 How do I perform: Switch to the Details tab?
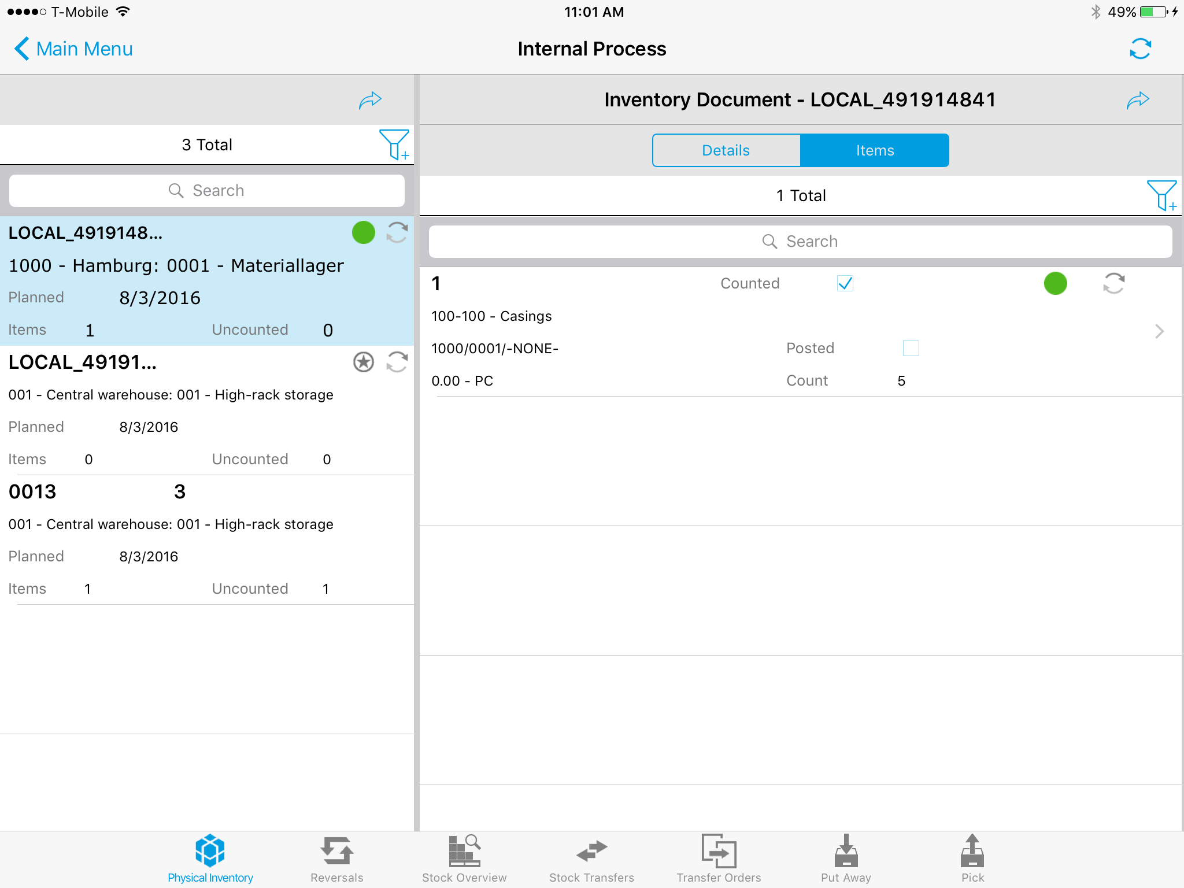tap(726, 150)
